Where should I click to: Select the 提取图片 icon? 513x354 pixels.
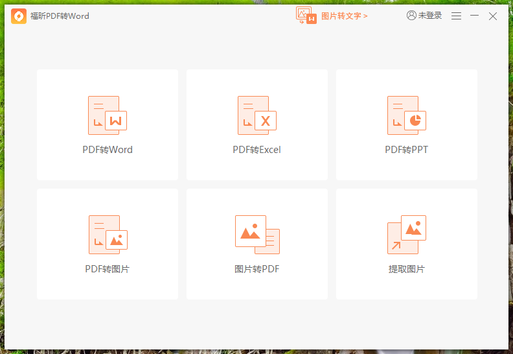pyautogui.click(x=406, y=234)
